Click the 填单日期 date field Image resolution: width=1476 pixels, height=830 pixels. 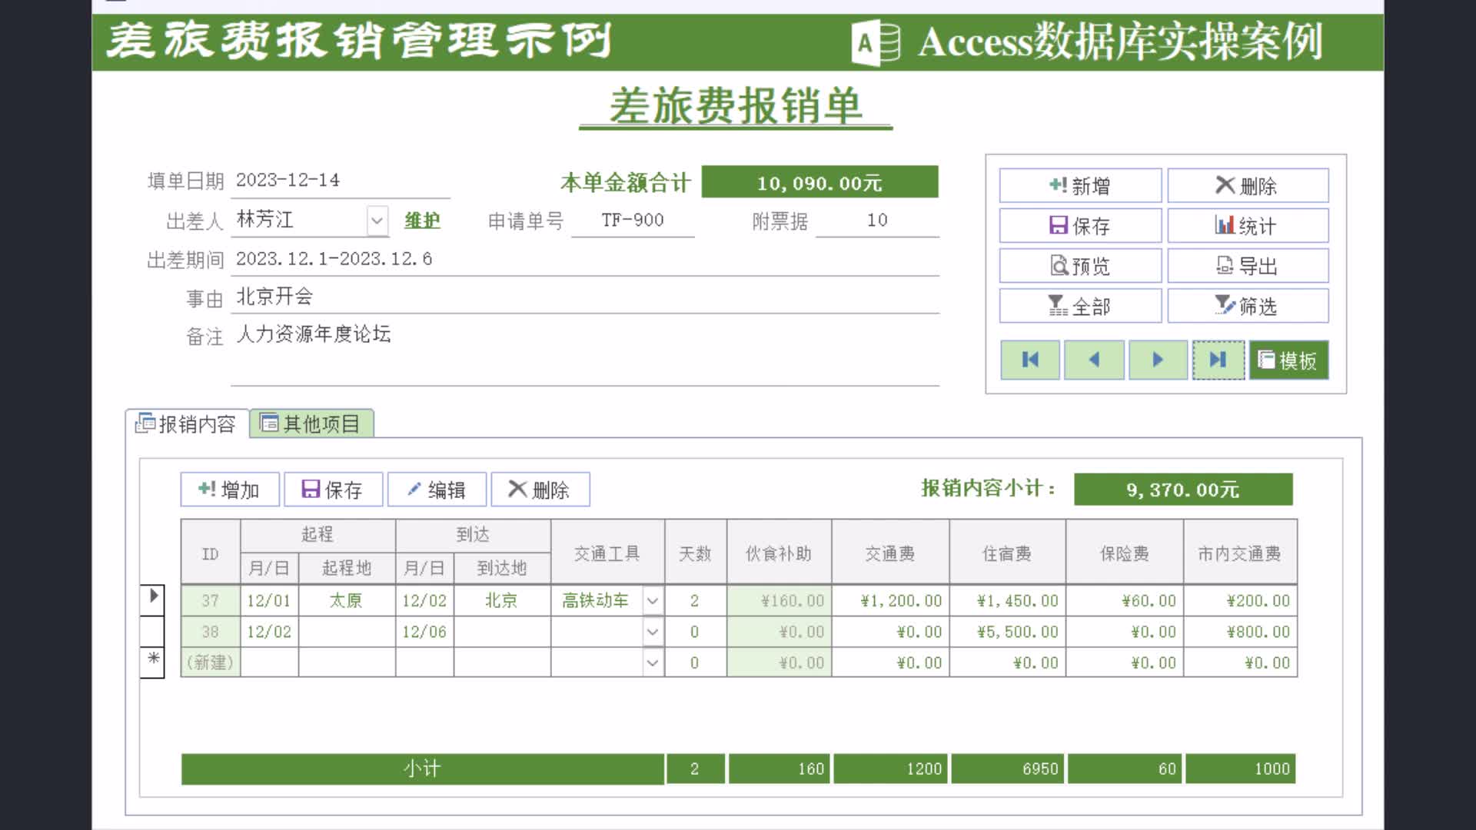coord(341,181)
